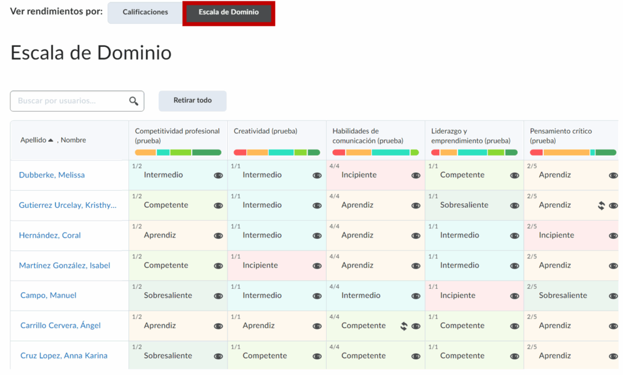Image resolution: width=623 pixels, height=375 pixels.
Task: Click sync icon in Carrillo Cervera Habilidades cell
Action: pyautogui.click(x=403, y=326)
